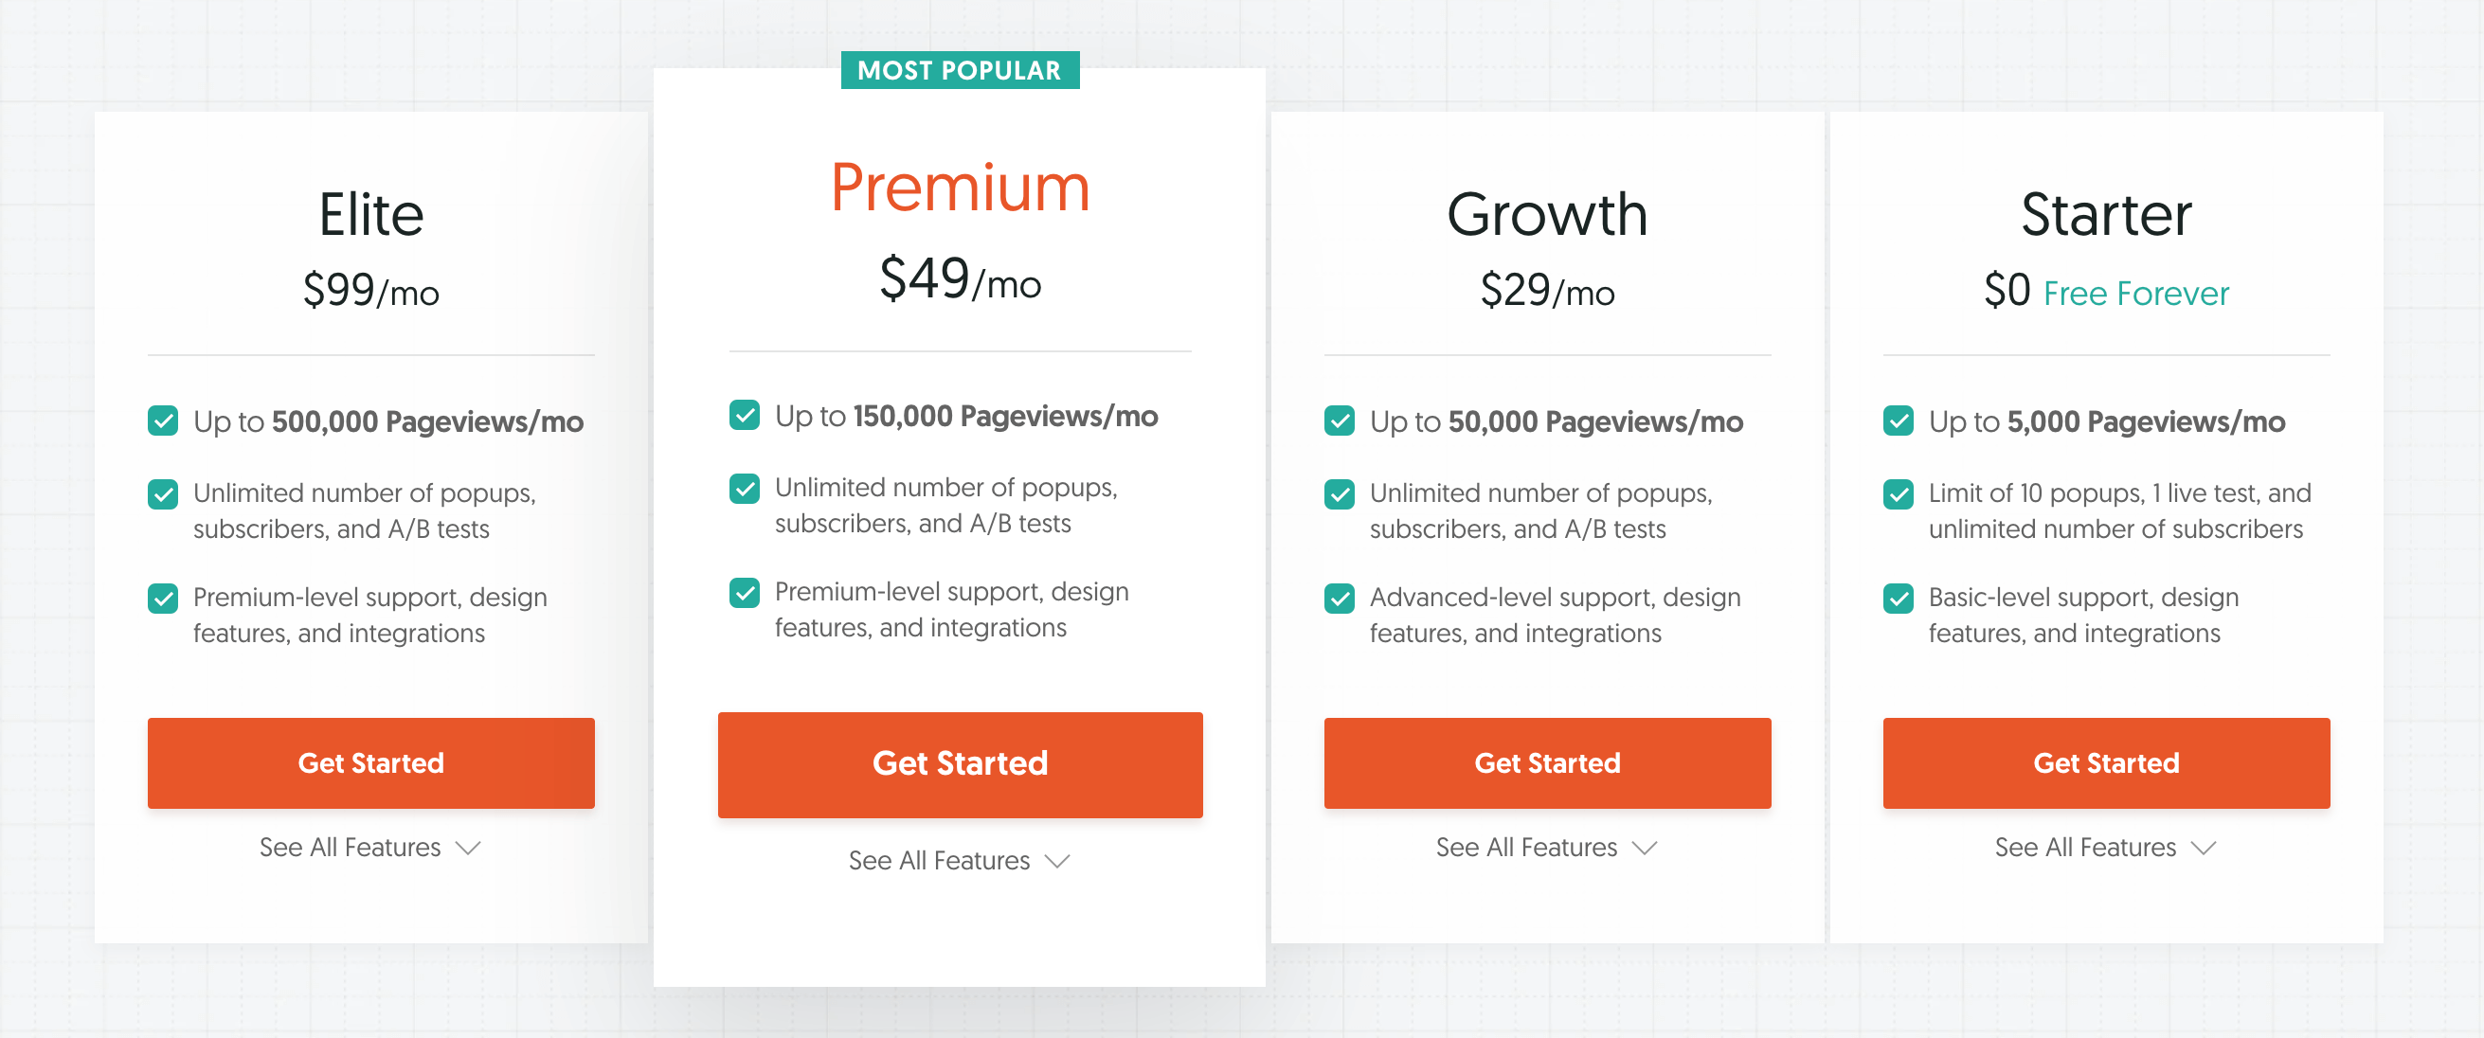Click the Free Forever label on Starter
Viewport: 2484px width, 1038px height.
coord(2136,293)
